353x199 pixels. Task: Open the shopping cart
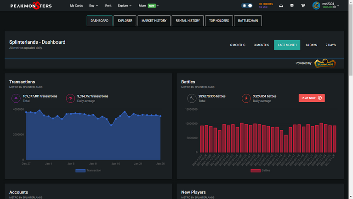tap(303, 6)
